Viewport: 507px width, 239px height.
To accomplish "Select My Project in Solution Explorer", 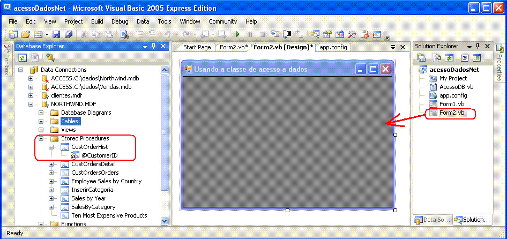I will (x=453, y=78).
